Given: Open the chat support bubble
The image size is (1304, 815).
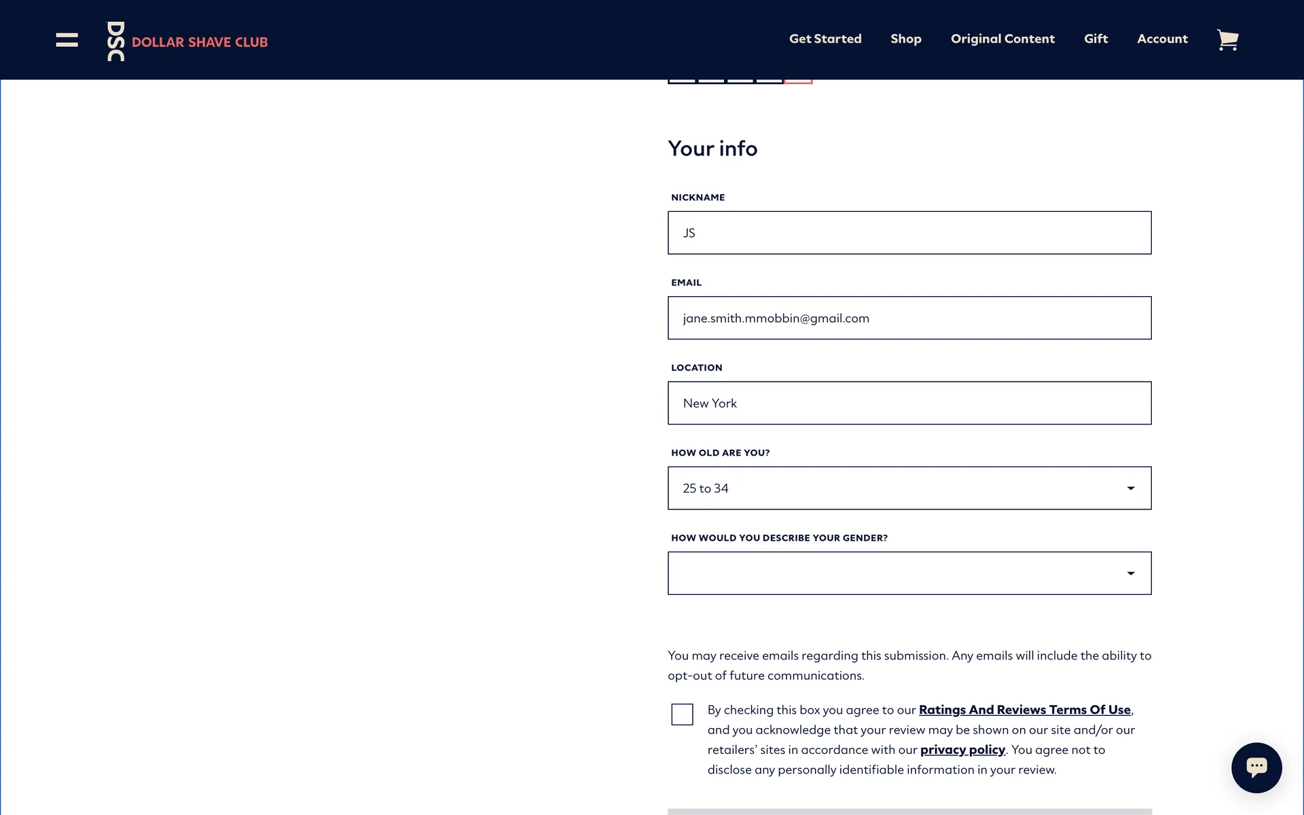Looking at the screenshot, I should coord(1256,767).
